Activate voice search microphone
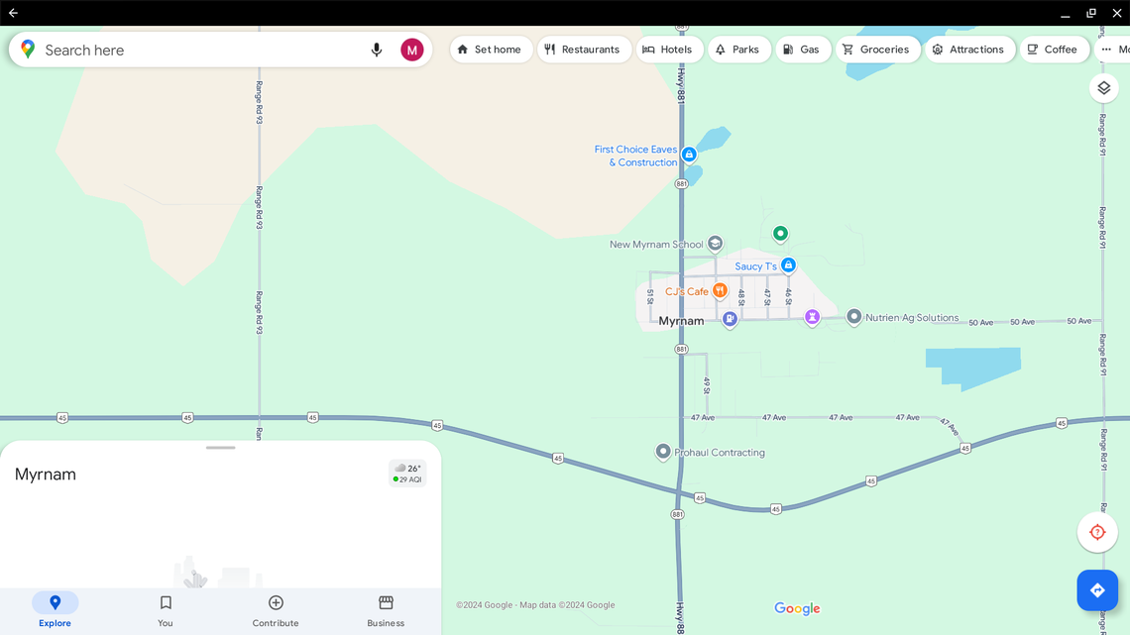 click(377, 50)
